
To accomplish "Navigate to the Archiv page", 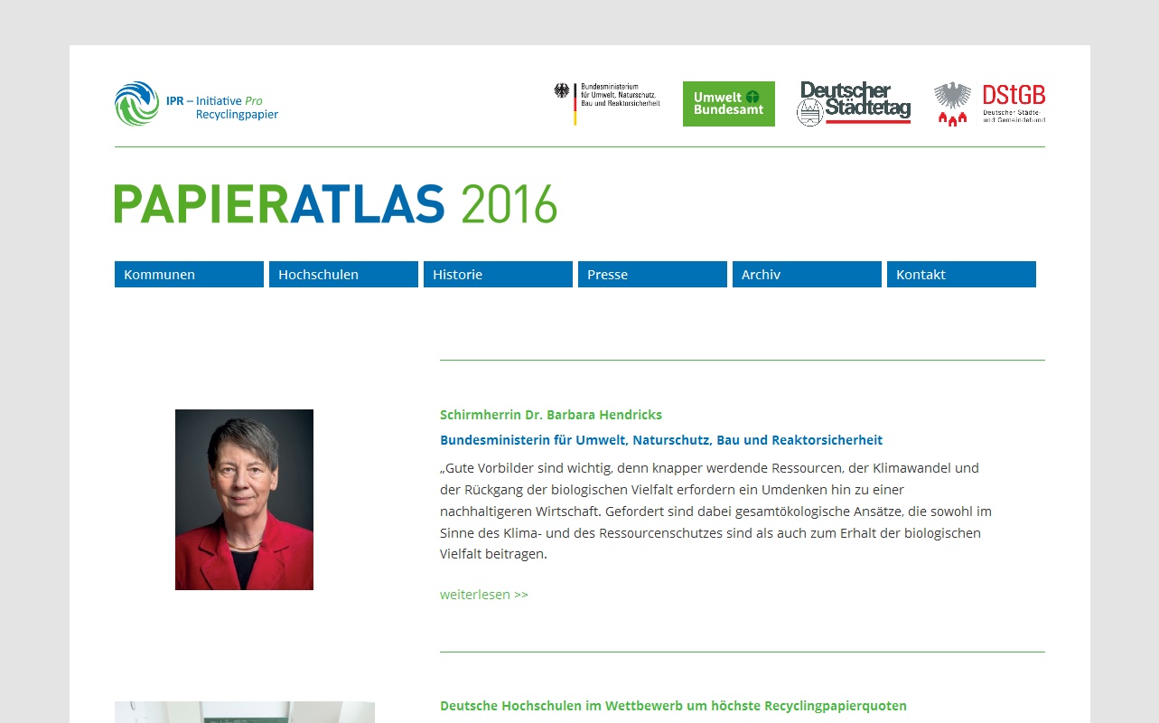I will tap(807, 275).
